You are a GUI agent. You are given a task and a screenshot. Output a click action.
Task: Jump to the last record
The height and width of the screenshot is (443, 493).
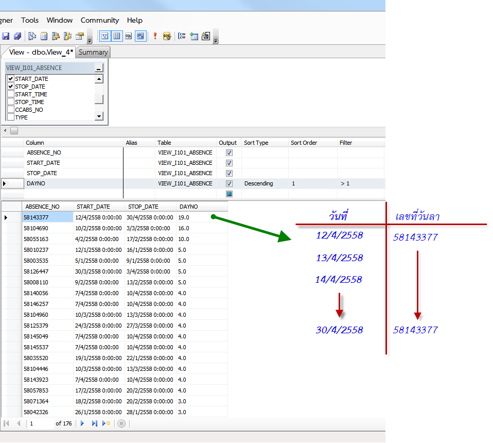click(94, 423)
